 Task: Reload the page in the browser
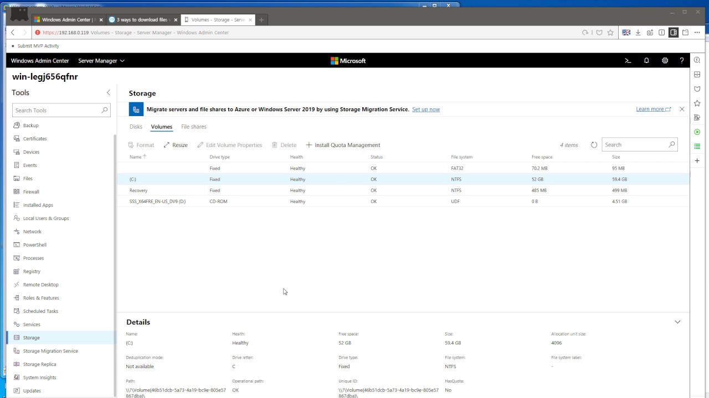click(x=585, y=33)
